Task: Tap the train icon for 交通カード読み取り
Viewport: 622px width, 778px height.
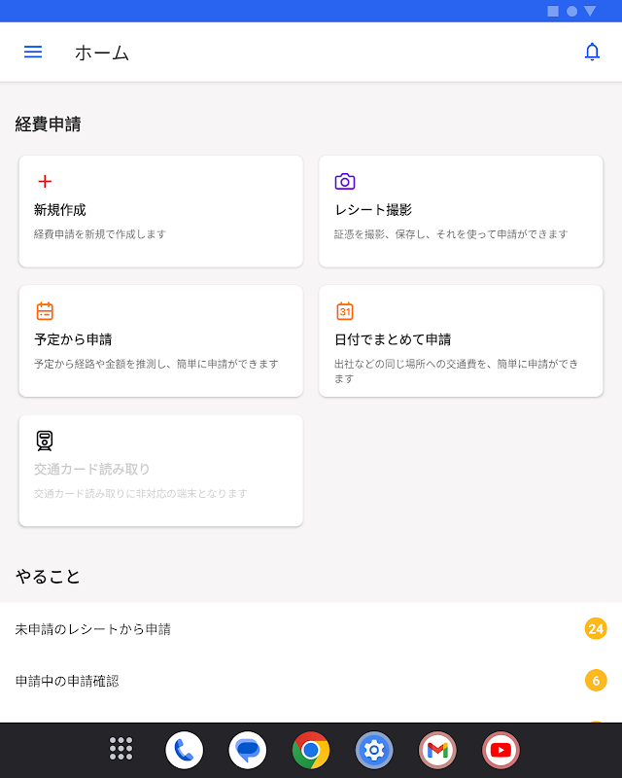Action: tap(45, 441)
